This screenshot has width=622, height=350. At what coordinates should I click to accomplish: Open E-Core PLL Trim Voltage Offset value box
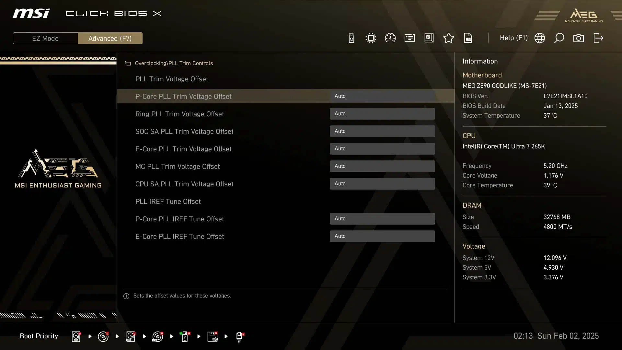click(x=382, y=149)
